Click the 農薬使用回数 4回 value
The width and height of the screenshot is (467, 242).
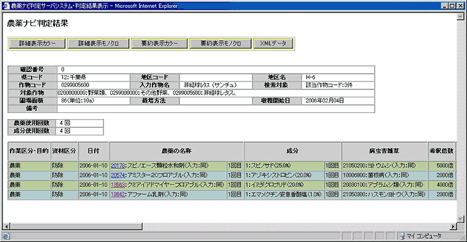point(65,123)
